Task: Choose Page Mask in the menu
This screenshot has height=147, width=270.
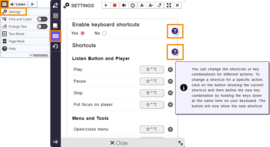Action: click(x=16, y=41)
